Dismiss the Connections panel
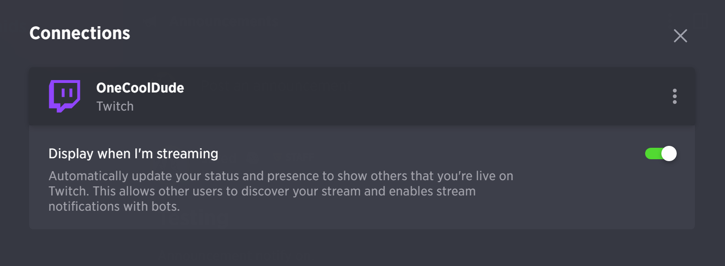This screenshot has width=725, height=266. [x=680, y=36]
